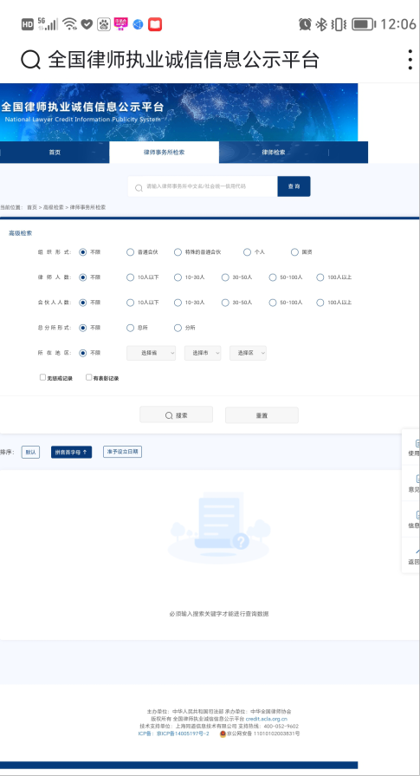Image resolution: width=420 pixels, height=776 pixels.
Task: Tap the Bluetooth status bar icon
Action: point(321,23)
